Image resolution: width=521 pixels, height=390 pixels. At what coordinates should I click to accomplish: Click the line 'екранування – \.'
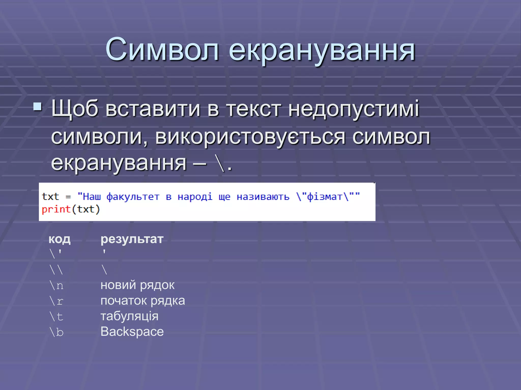pyautogui.click(x=141, y=163)
